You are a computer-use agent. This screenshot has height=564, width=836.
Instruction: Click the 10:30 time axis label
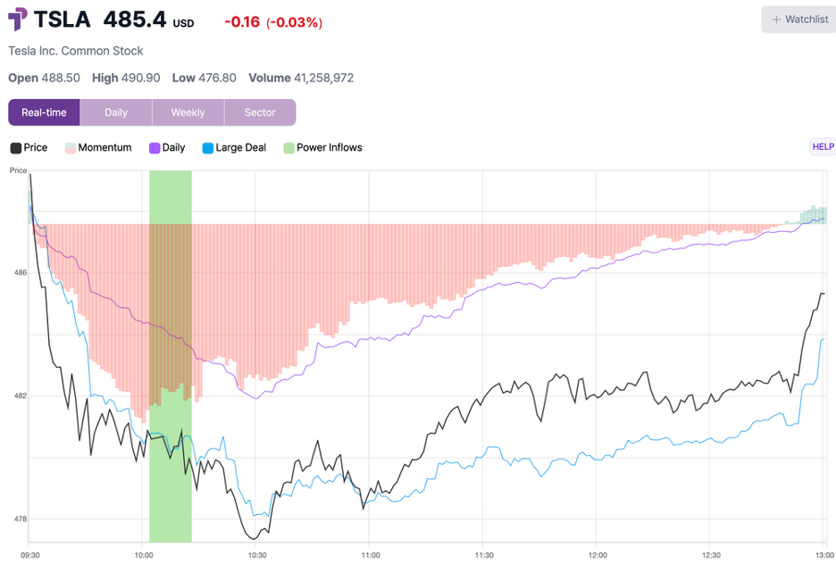[257, 555]
